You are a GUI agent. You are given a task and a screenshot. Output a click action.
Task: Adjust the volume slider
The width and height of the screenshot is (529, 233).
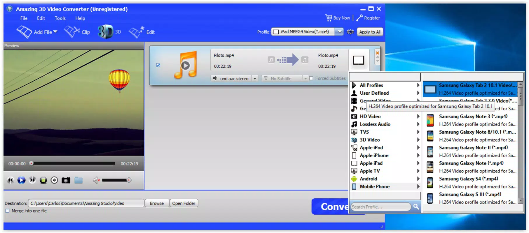pos(116,180)
